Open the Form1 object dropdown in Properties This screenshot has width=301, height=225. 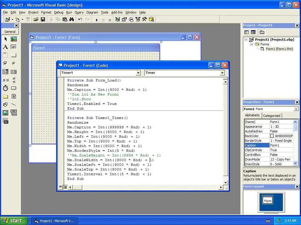click(296, 109)
